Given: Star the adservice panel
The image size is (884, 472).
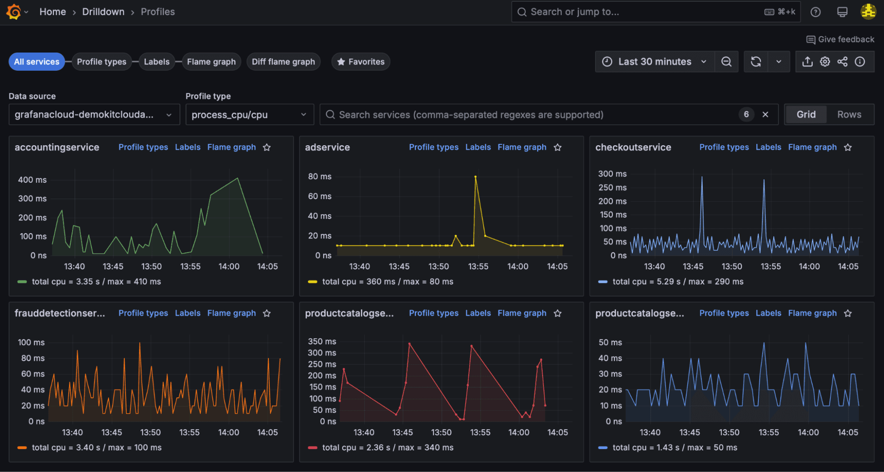Looking at the screenshot, I should (557, 147).
